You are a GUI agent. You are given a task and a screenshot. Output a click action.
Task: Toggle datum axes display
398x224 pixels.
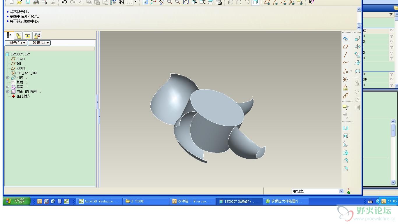click(275, 2)
